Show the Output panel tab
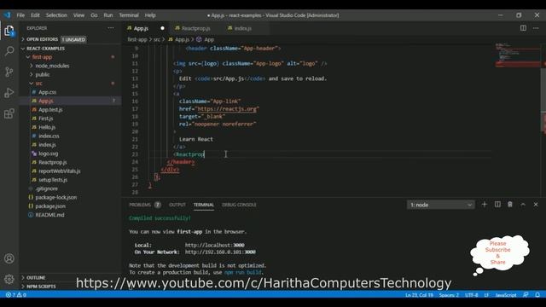546x307 pixels. [x=177, y=205]
